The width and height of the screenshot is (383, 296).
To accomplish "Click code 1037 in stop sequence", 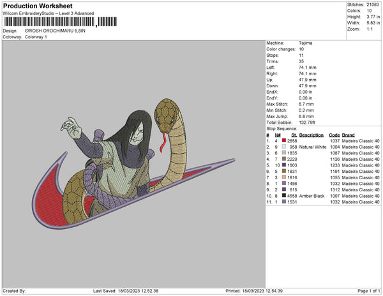I will click(x=335, y=141).
